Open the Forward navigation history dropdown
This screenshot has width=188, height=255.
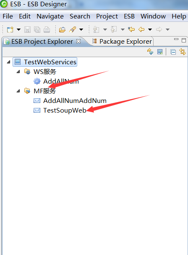pyautogui.click(x=168, y=29)
